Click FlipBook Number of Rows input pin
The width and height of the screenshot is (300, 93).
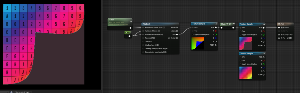[x=143, y=31]
